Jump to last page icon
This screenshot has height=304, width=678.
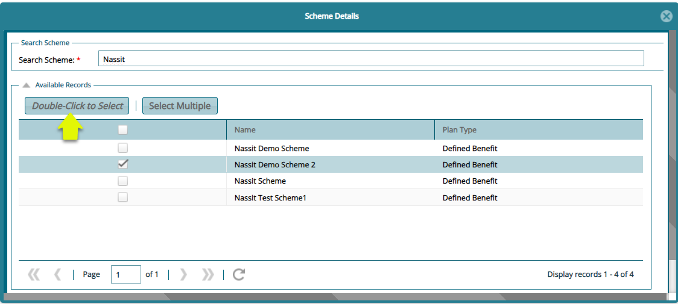pyautogui.click(x=208, y=275)
